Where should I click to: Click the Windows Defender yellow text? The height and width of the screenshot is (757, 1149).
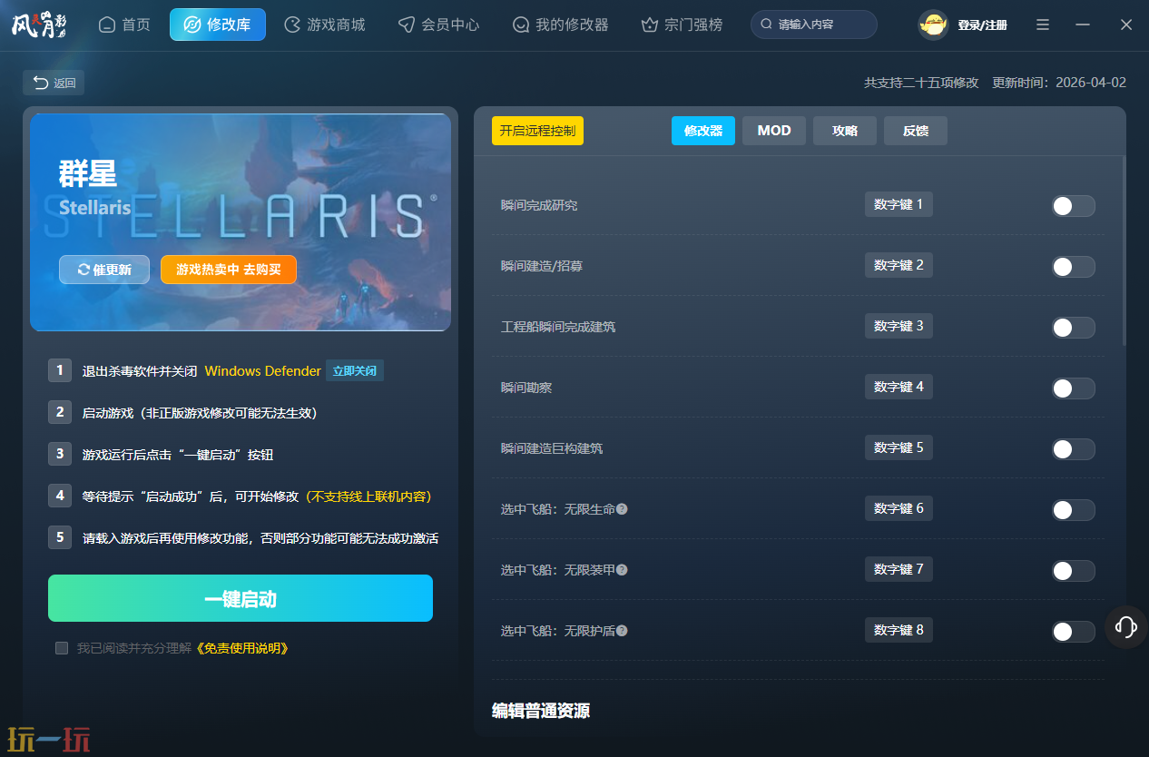click(x=263, y=371)
